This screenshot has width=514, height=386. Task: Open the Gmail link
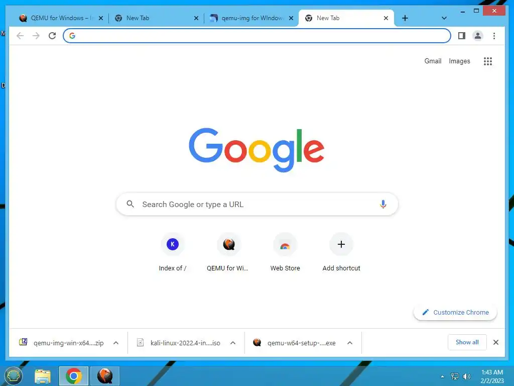(x=433, y=61)
